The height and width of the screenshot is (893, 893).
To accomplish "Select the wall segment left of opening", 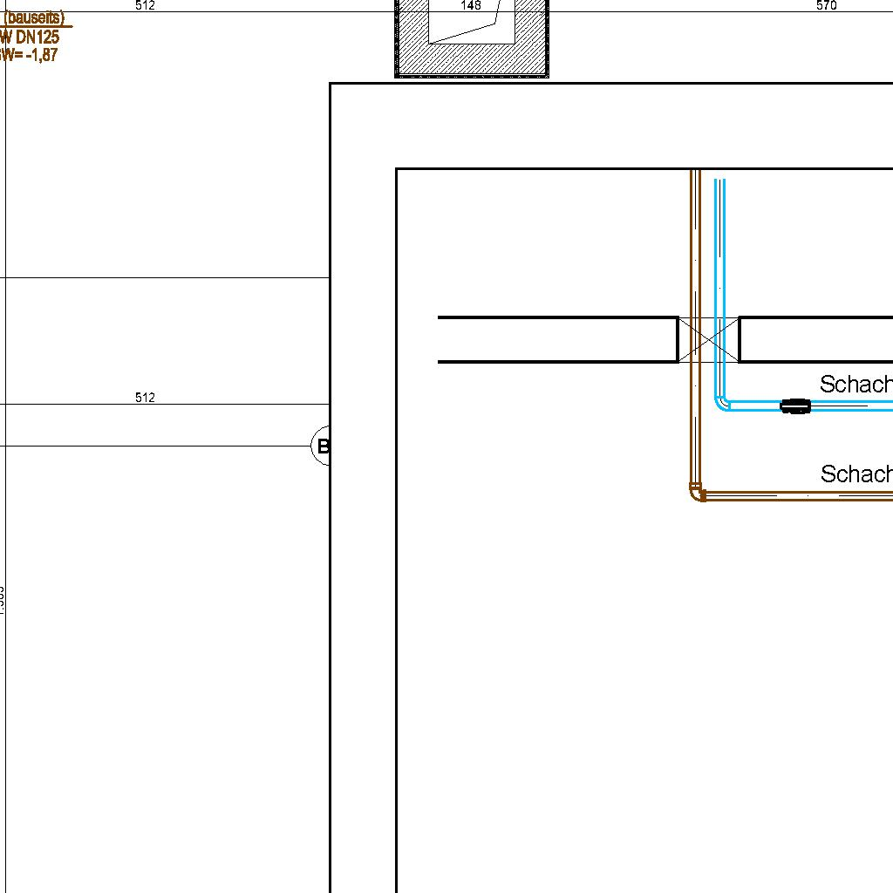I will pyautogui.click(x=558, y=339).
